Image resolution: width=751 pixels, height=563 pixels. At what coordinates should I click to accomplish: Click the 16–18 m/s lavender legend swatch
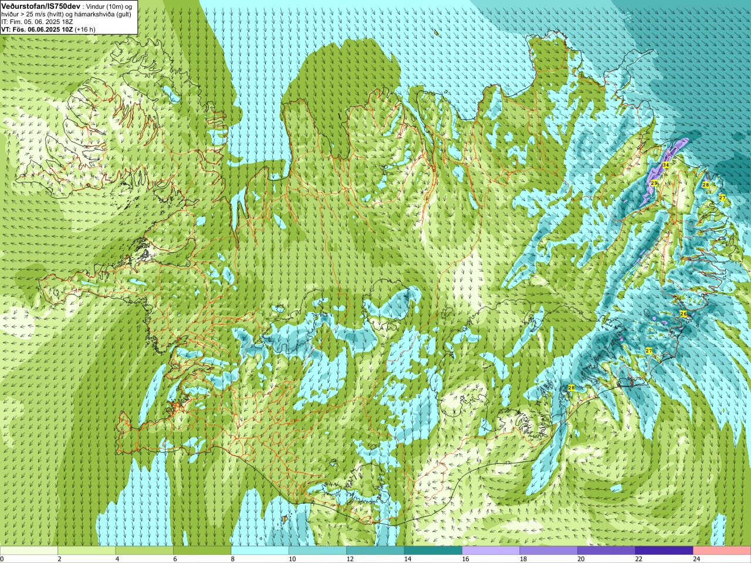[x=491, y=551]
